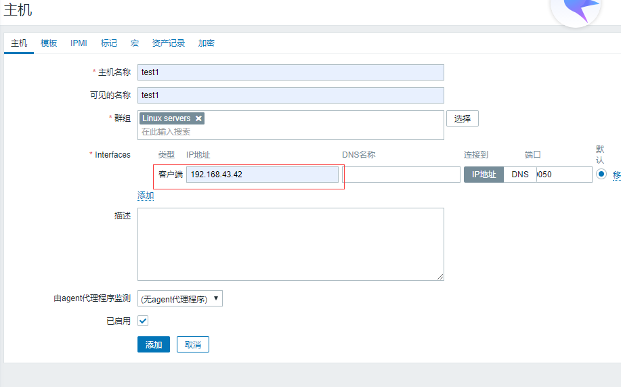621x387 pixels.
Task: Click the 可见的名称 field label
Action: click(110, 95)
